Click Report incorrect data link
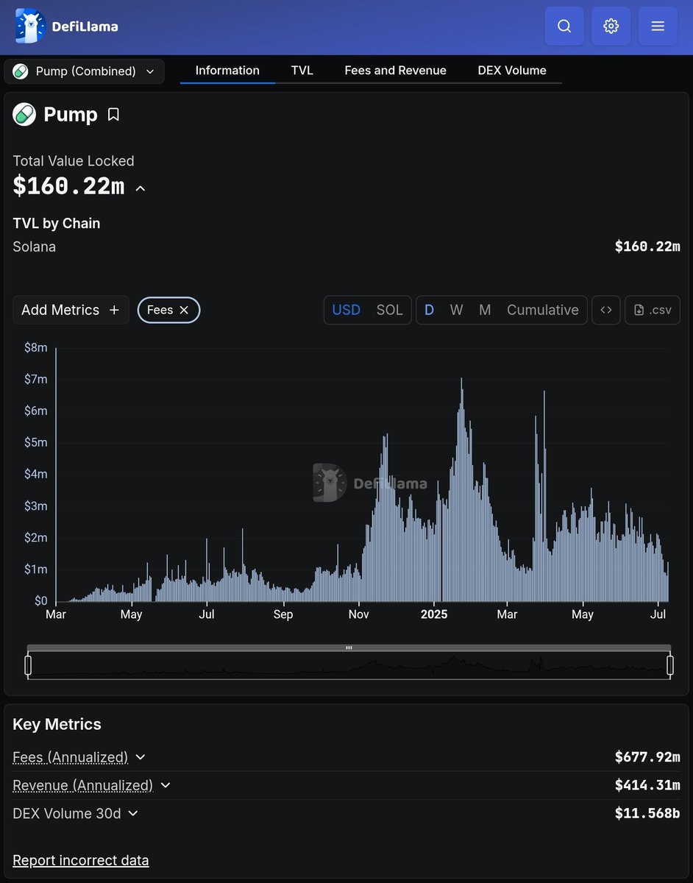Image resolution: width=693 pixels, height=883 pixels. click(81, 860)
